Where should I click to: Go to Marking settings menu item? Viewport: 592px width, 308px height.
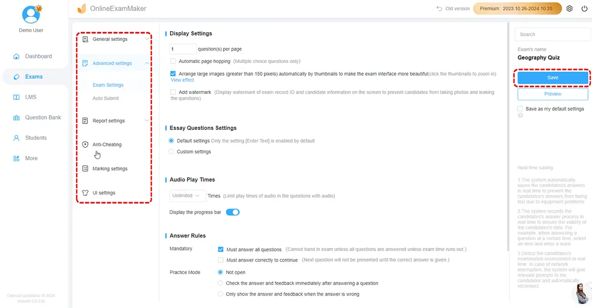110,169
